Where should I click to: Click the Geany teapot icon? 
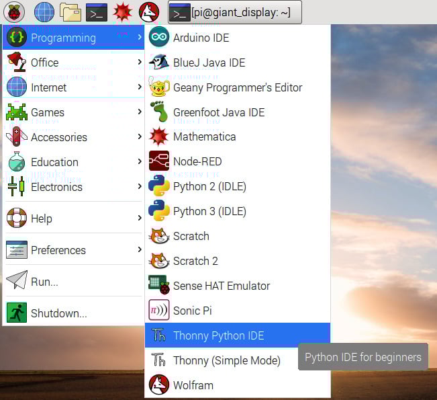coord(159,87)
